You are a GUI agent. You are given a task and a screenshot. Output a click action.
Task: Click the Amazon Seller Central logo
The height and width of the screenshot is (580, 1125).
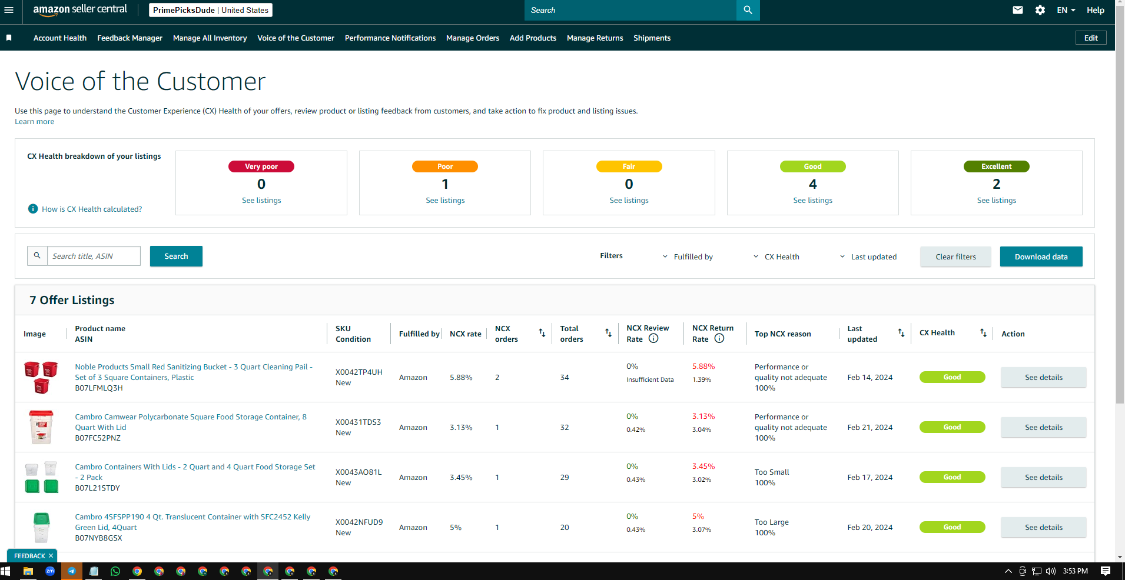pos(80,10)
